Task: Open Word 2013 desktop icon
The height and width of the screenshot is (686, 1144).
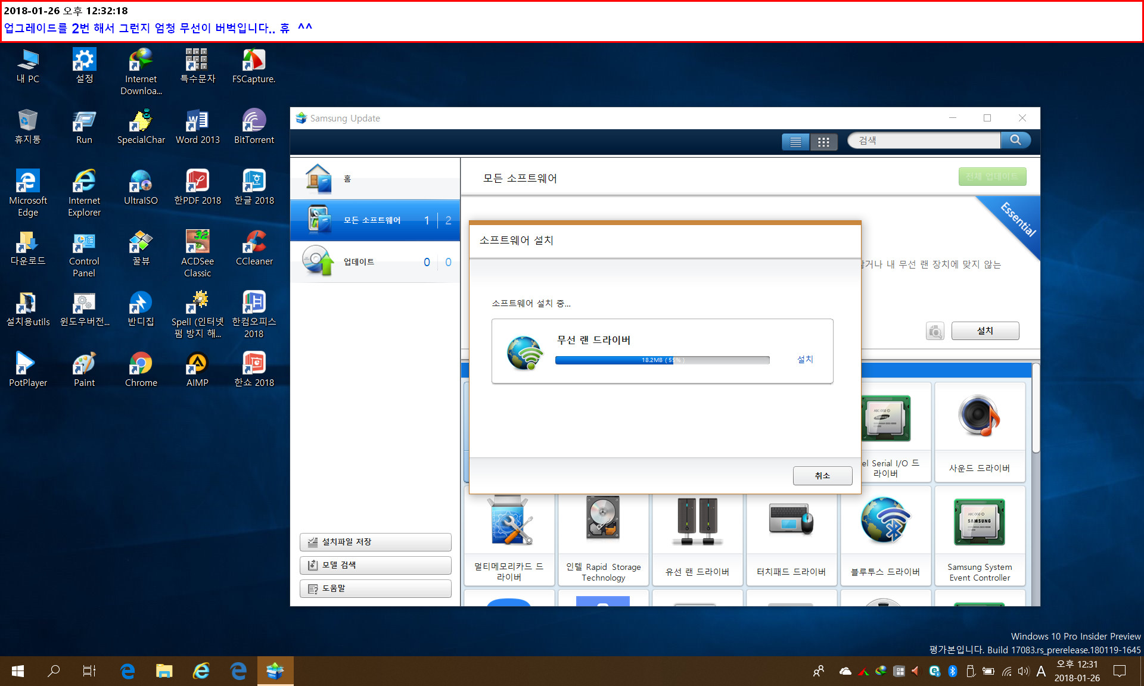Action: 197,127
